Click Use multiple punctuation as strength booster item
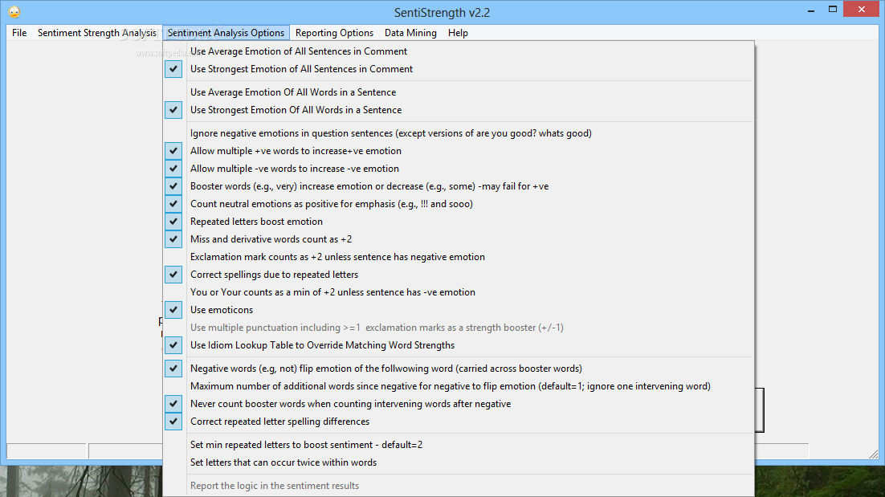The height and width of the screenshot is (497, 885). [459, 328]
